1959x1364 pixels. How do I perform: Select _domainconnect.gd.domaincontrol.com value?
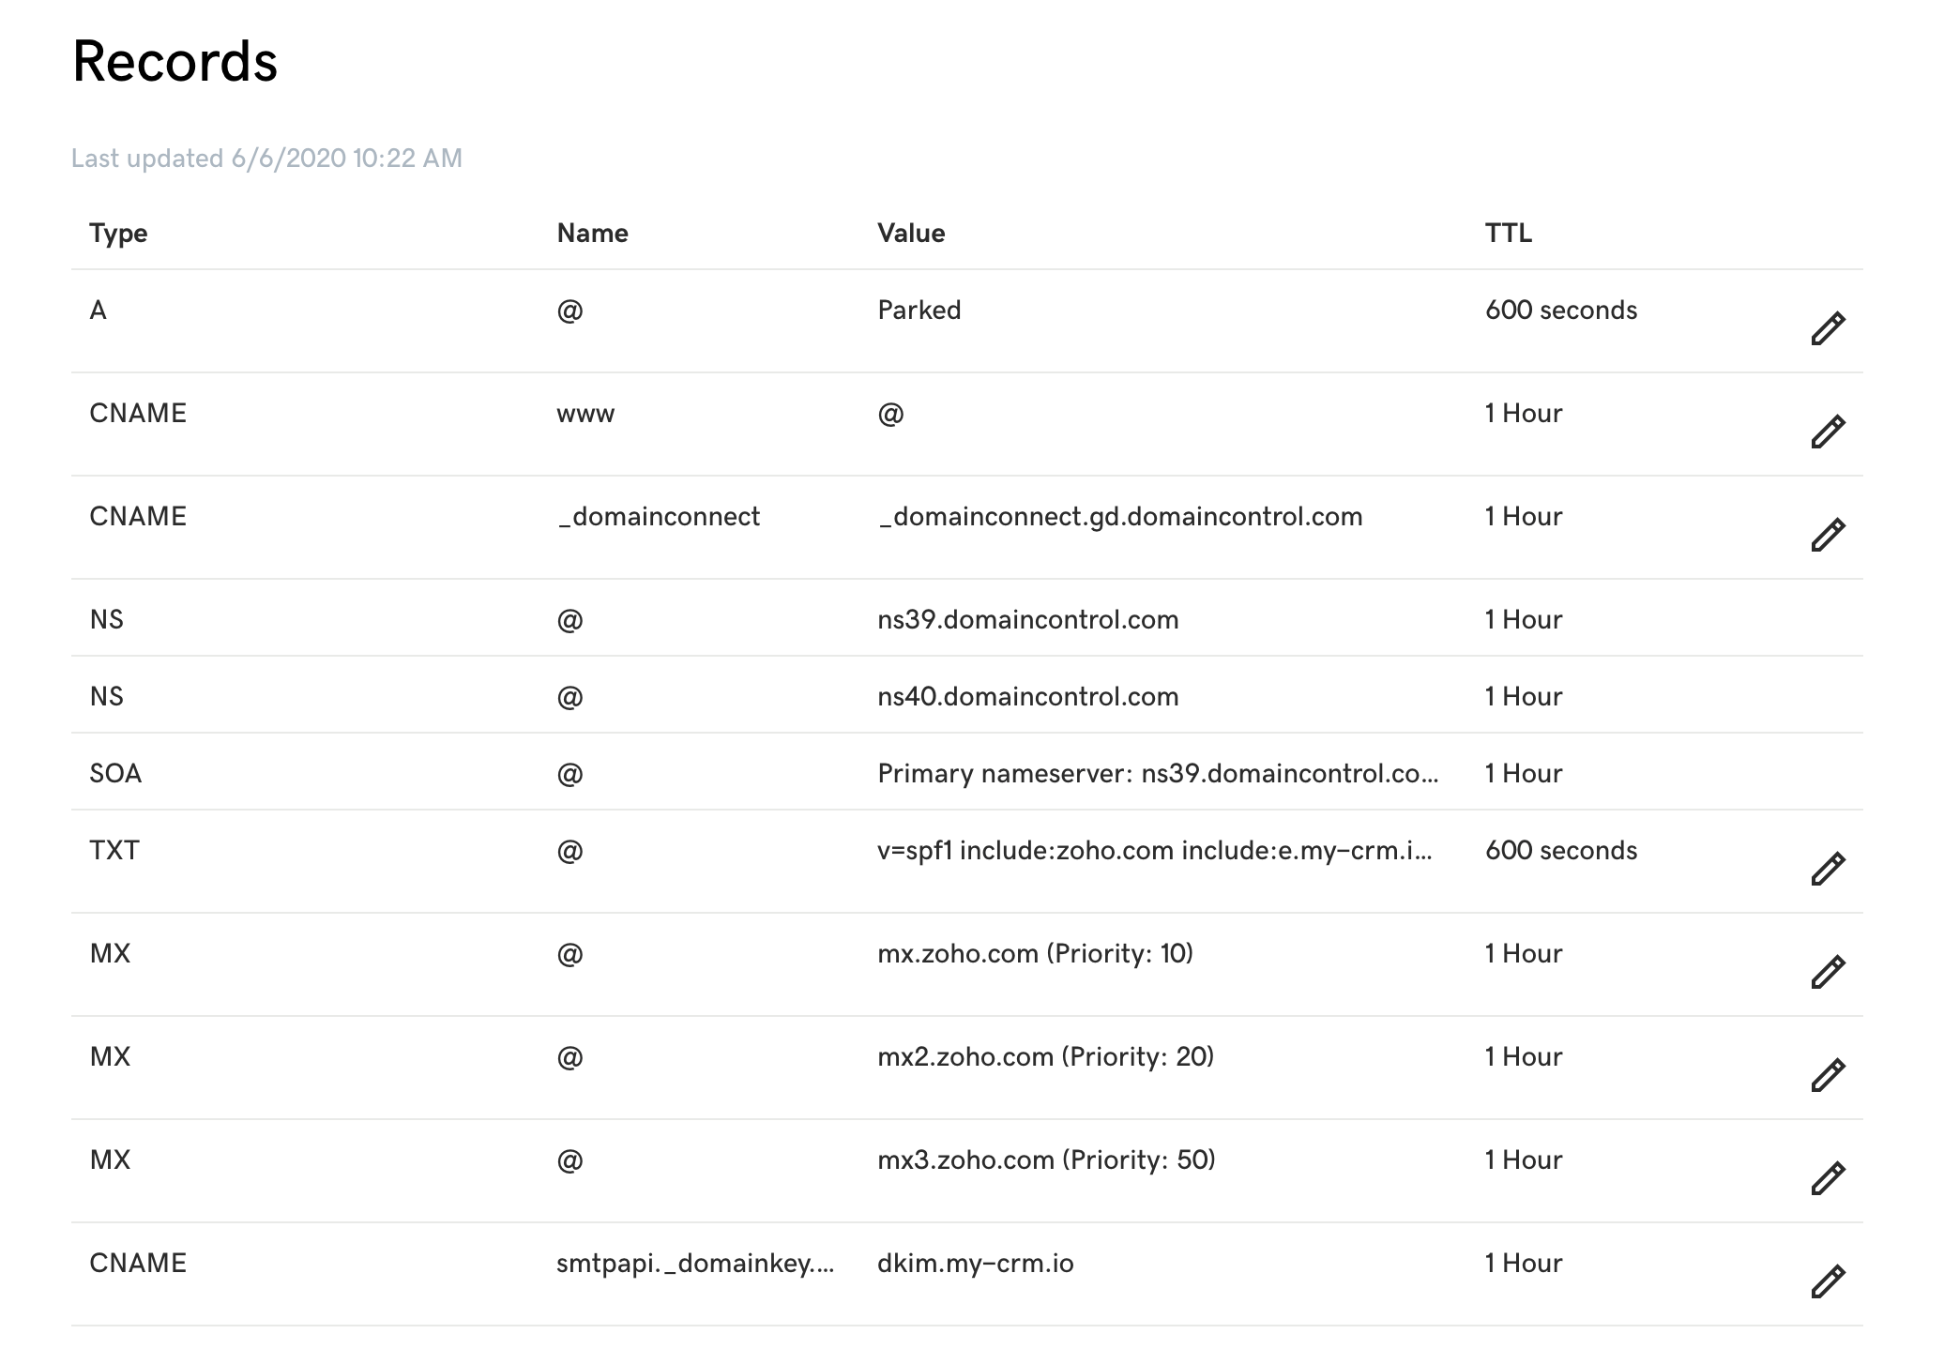1119,517
